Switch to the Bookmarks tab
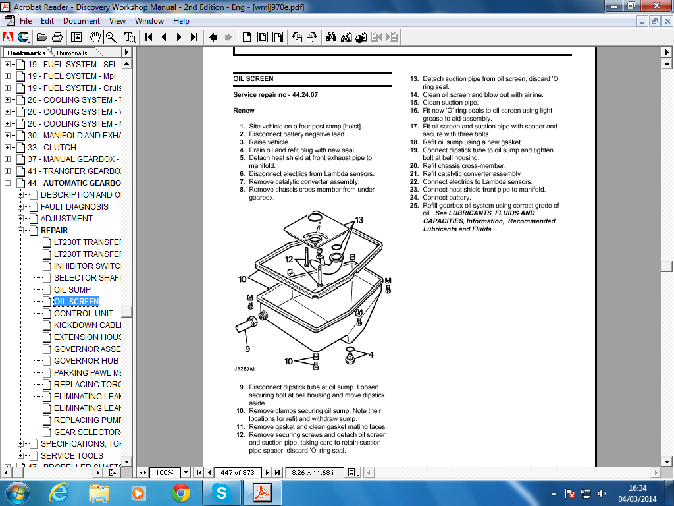Image resolution: width=674 pixels, height=506 pixels. pos(26,53)
